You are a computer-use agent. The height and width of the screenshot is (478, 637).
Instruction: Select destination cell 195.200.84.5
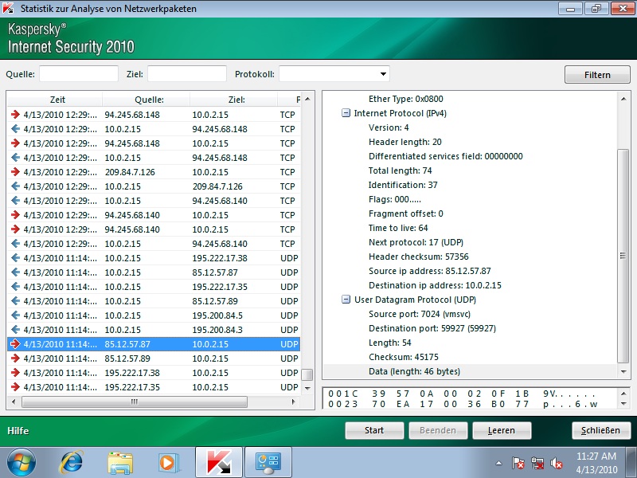pos(217,315)
